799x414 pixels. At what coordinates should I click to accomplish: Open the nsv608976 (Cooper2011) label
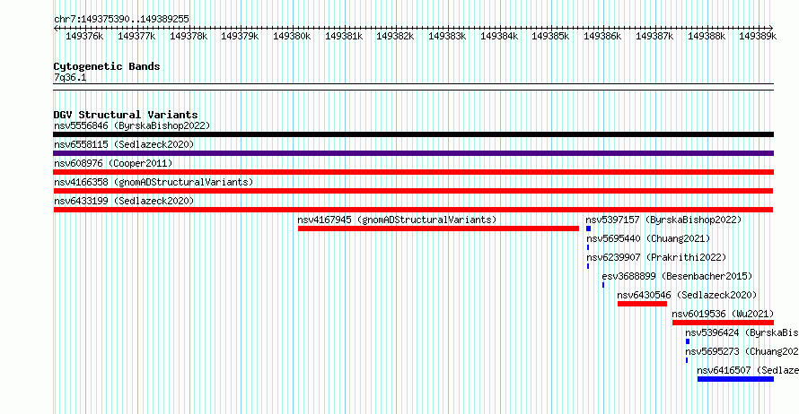113,163
